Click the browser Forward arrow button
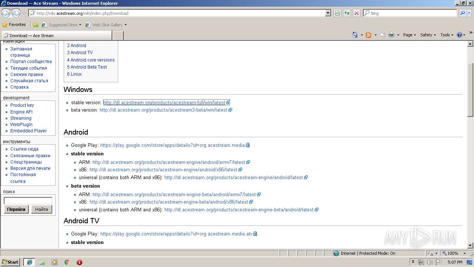474x267 pixels. 16,13
